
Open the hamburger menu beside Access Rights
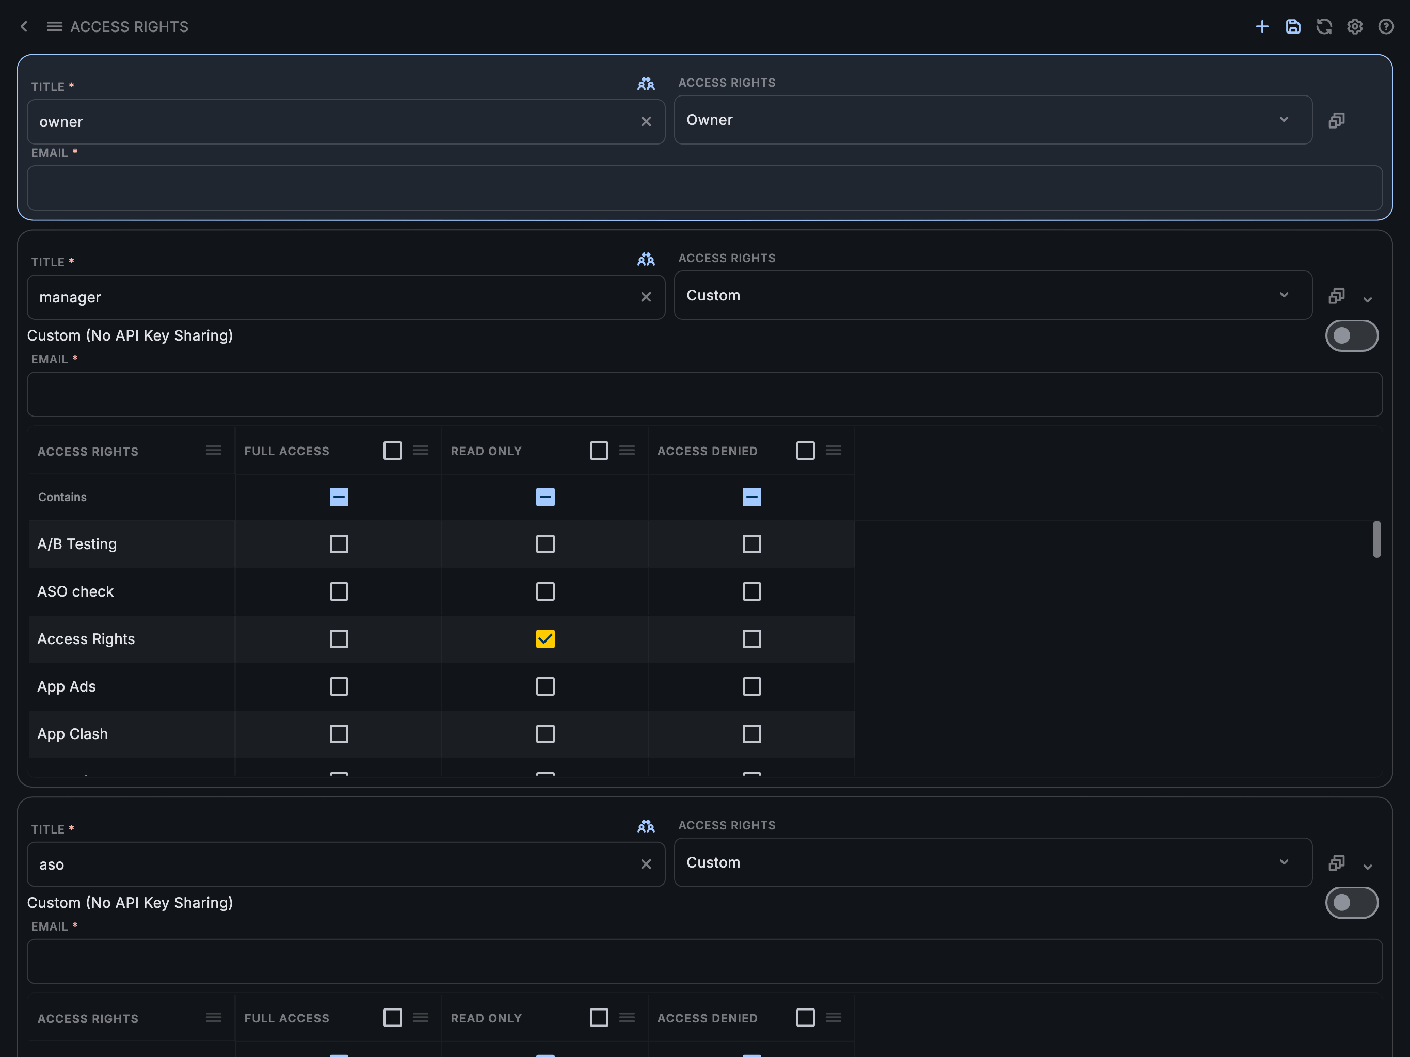54,26
